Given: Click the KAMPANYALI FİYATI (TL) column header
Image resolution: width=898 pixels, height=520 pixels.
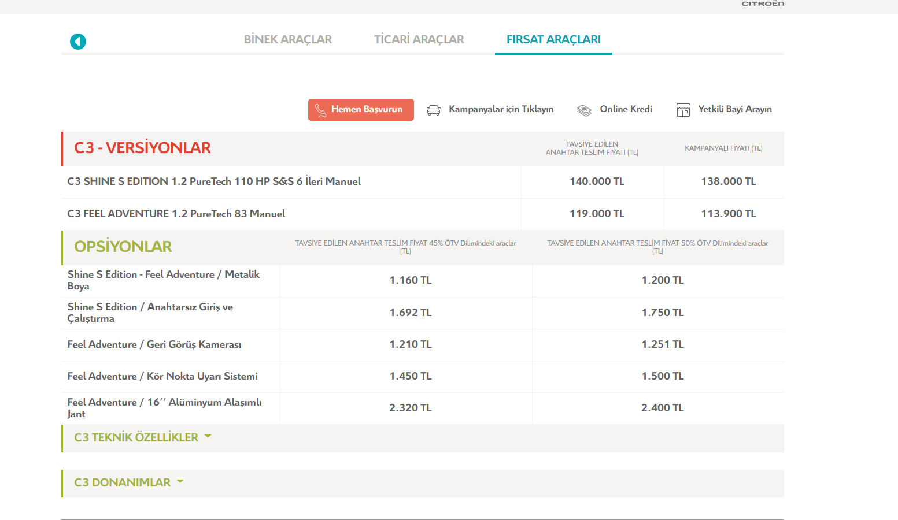Looking at the screenshot, I should (723, 148).
